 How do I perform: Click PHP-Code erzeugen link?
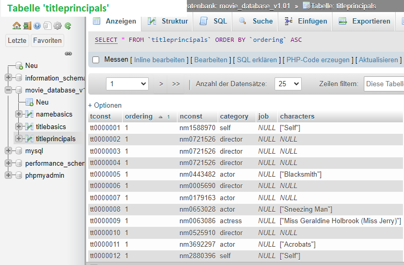click(318, 60)
